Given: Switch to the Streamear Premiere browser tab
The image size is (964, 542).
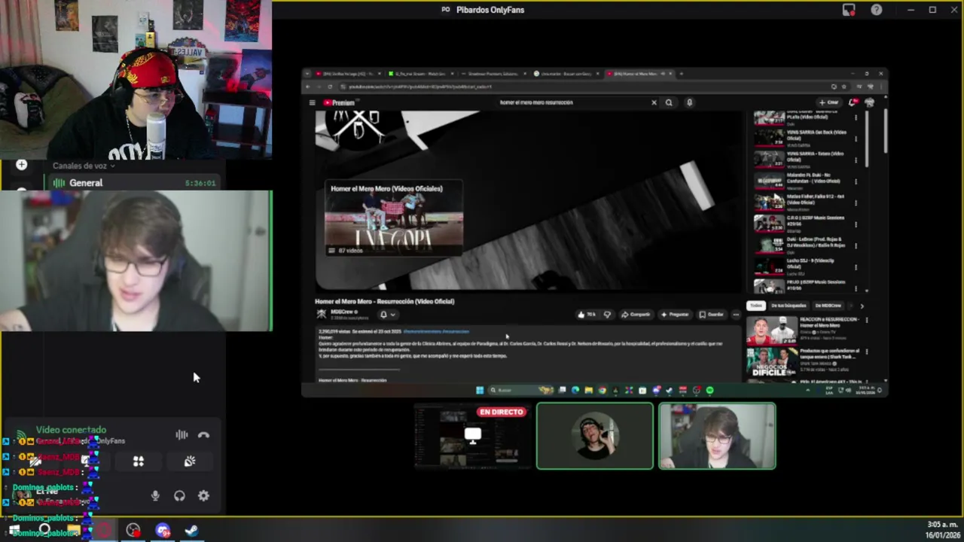Looking at the screenshot, I should click(493, 74).
